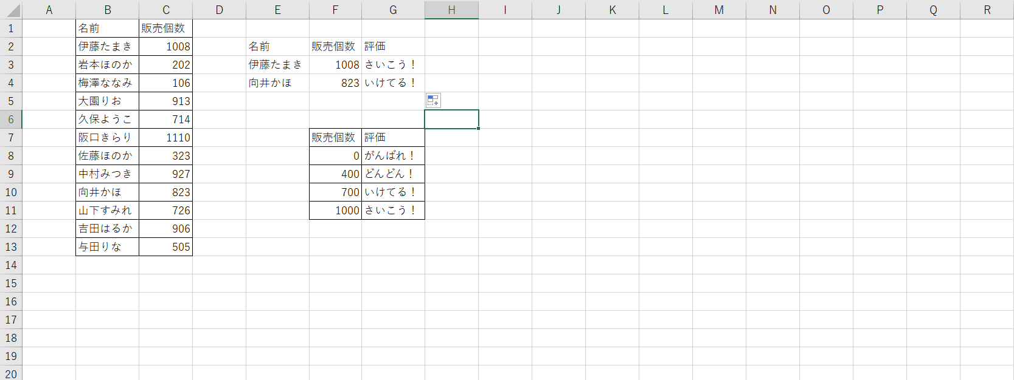Select the name 阪口きらり
The width and height of the screenshot is (1014, 380).
tap(108, 138)
